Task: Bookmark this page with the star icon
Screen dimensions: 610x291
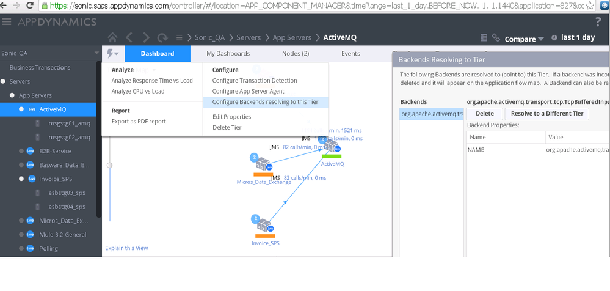Action: point(590,6)
